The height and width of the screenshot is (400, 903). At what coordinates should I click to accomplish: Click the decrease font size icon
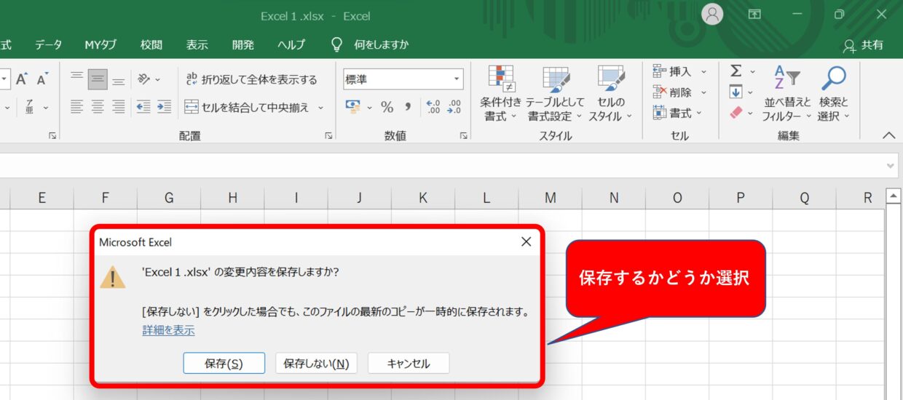(43, 79)
